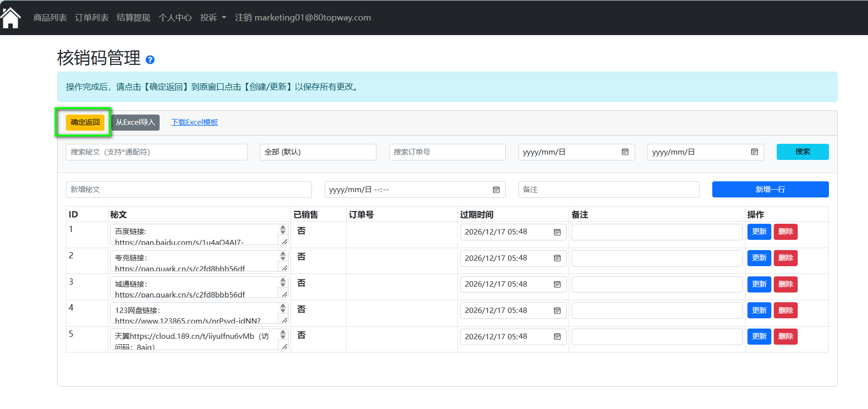868x409 pixels.
Task: Delete row 4 using its 删除 button
Action: tap(785, 311)
